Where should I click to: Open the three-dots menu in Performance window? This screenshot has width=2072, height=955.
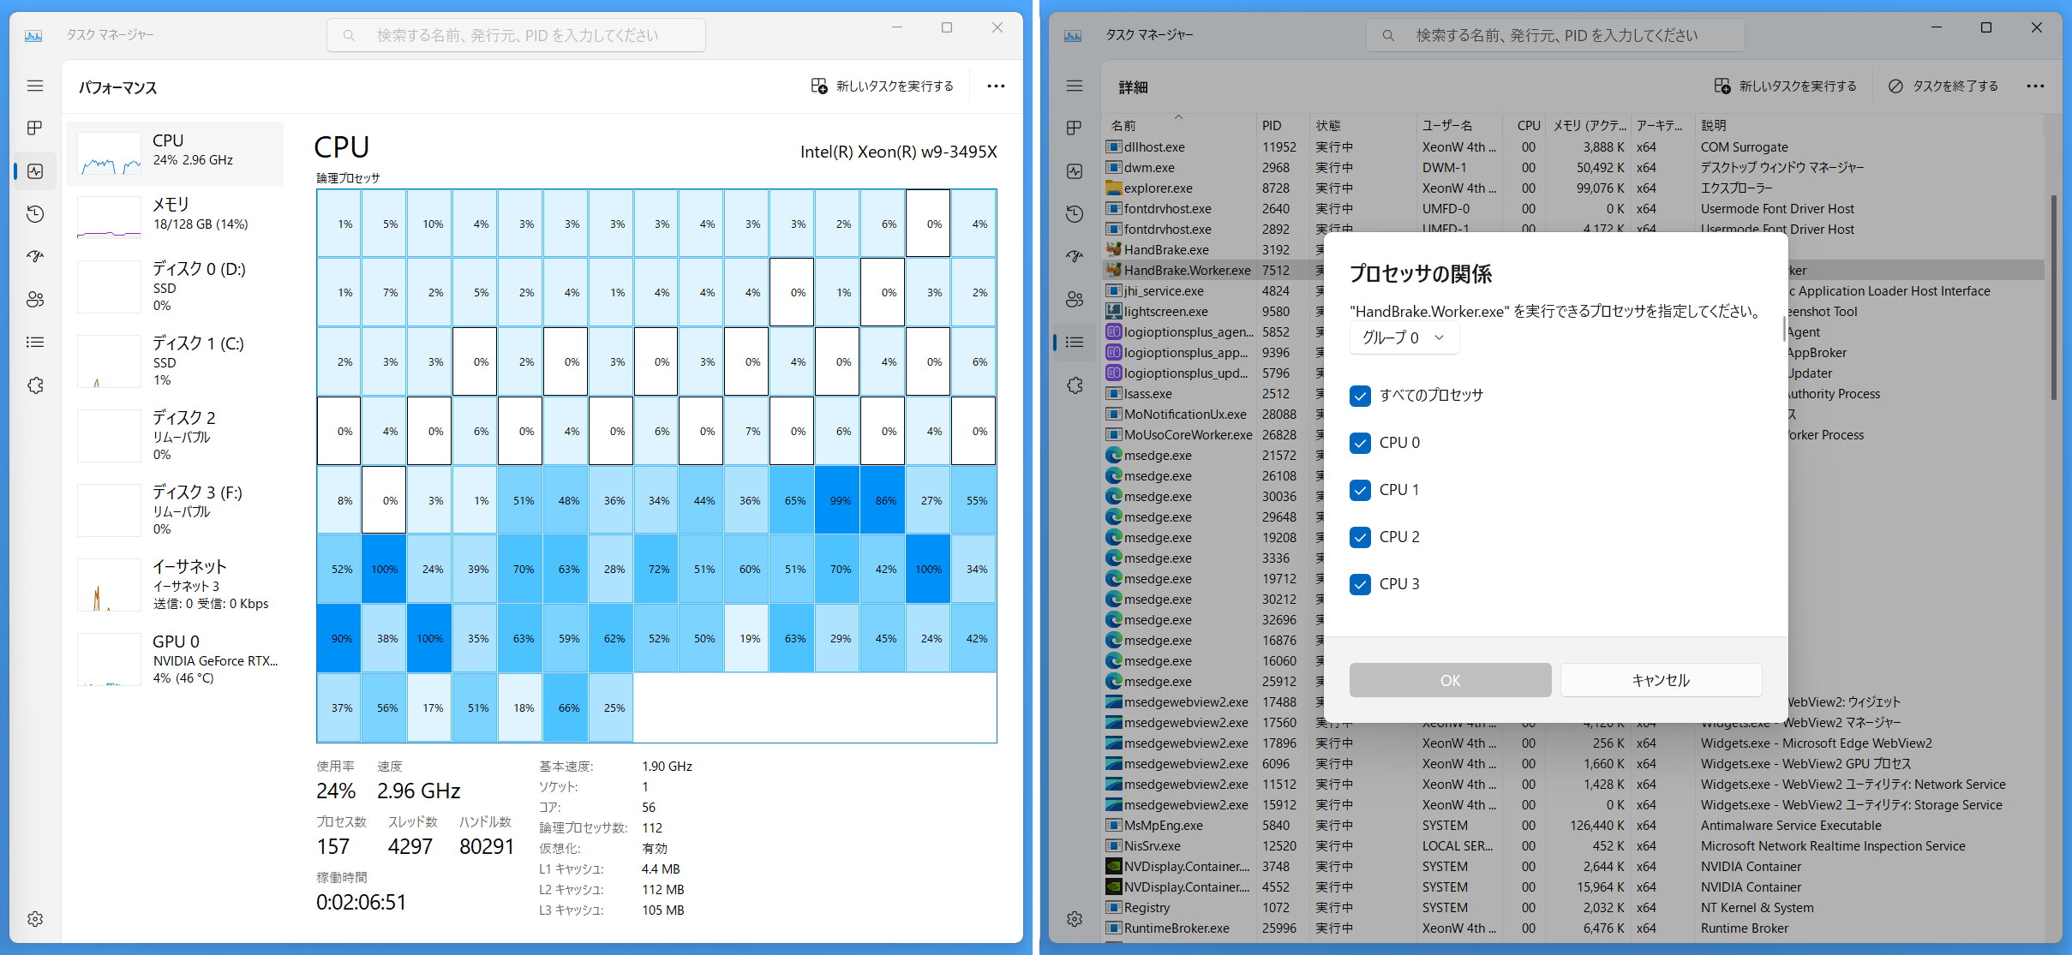tap(995, 86)
